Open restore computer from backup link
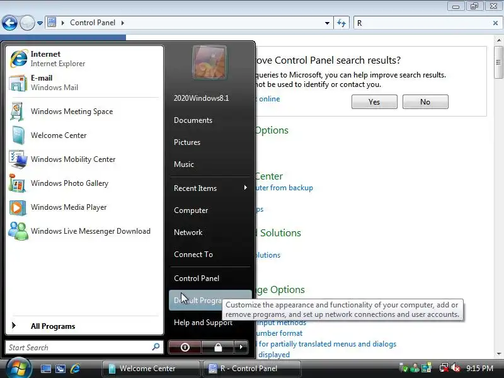Screen dimensions: 504x378 point(284,188)
